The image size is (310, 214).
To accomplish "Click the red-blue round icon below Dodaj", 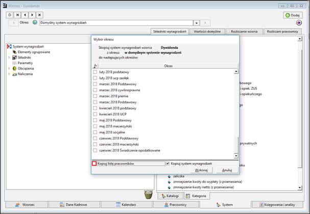I will [299, 23].
